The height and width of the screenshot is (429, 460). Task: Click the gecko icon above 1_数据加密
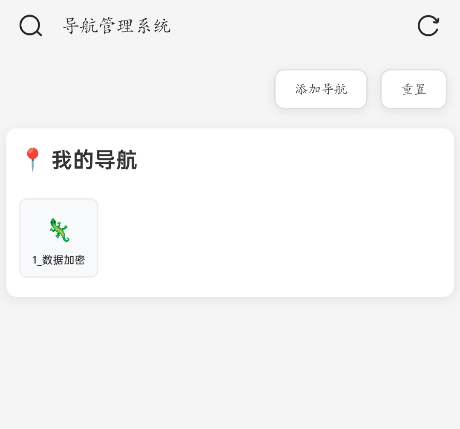[x=59, y=230]
